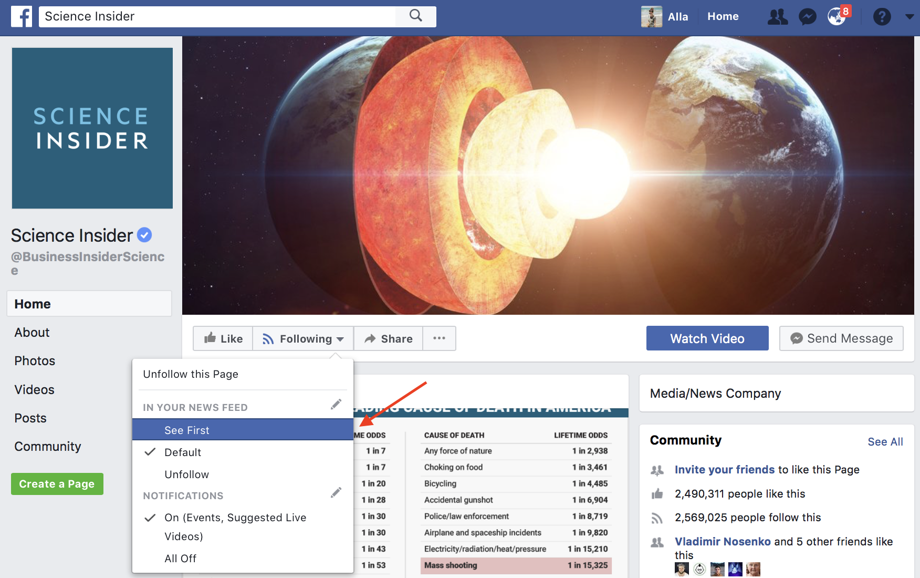
Task: Edit notifications settings pencil icon
Action: 336,492
